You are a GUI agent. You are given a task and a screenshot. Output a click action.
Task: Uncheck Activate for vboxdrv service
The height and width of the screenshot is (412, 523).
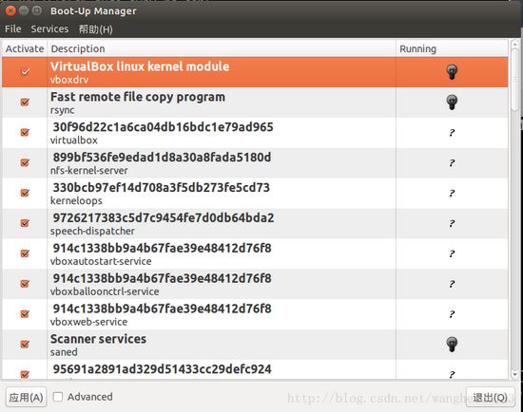click(x=25, y=71)
